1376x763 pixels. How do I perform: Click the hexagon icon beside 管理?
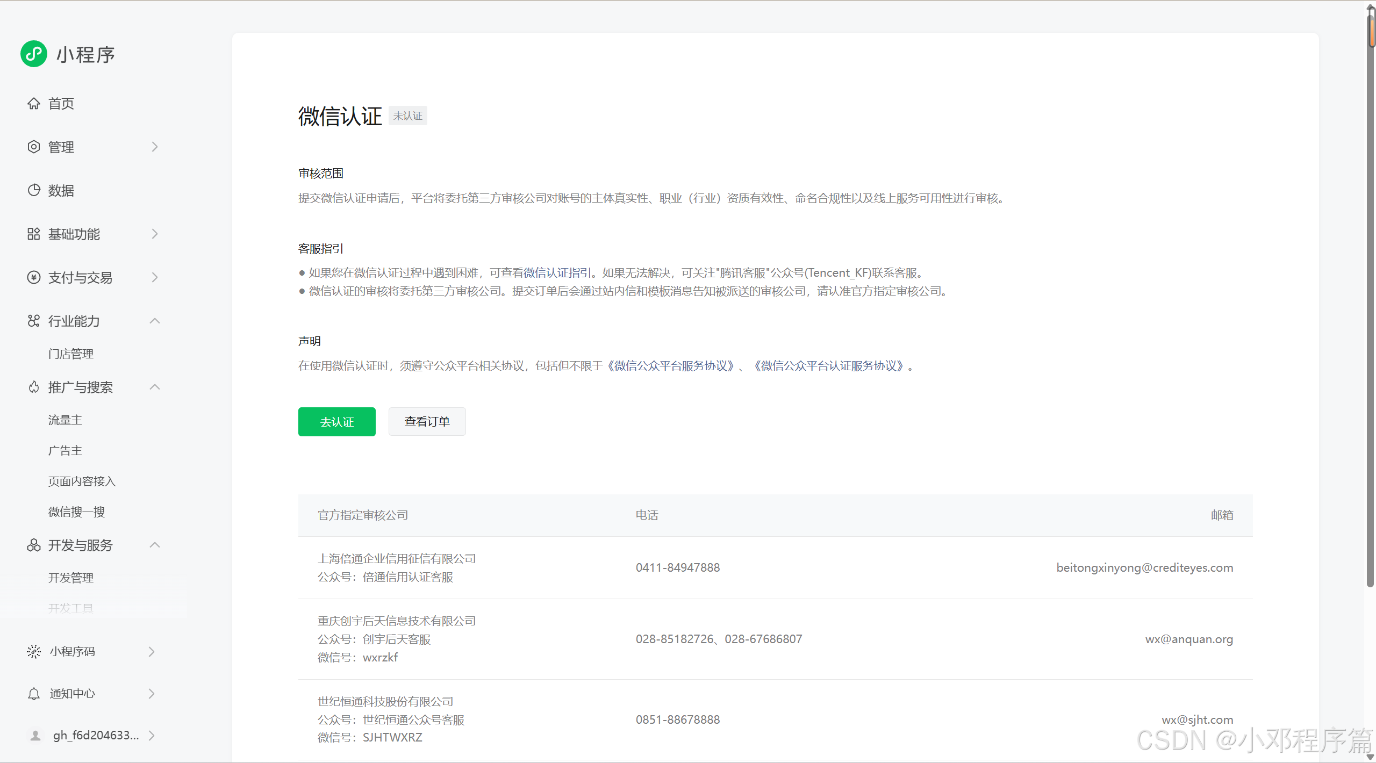click(x=34, y=147)
